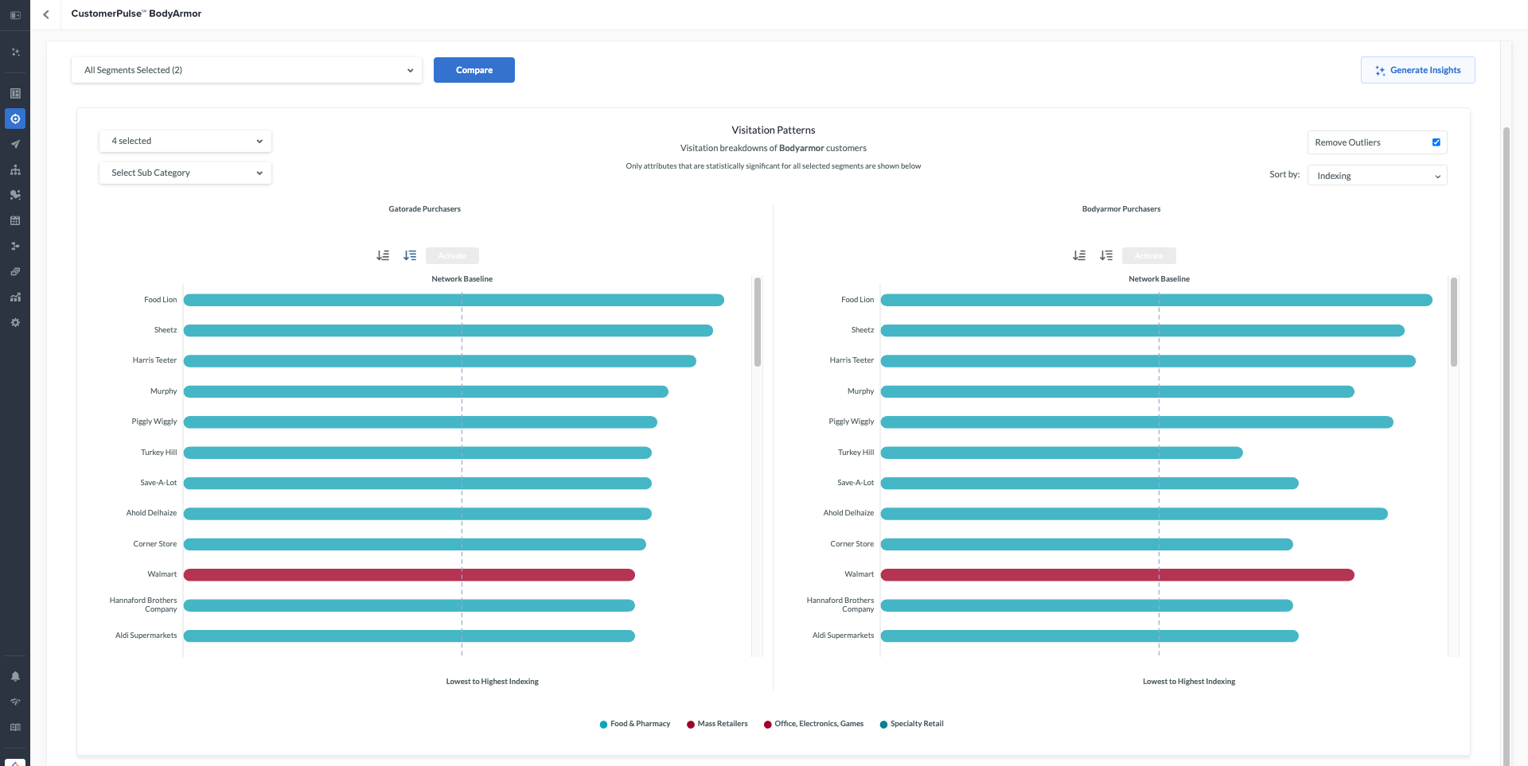The height and width of the screenshot is (766, 1528).
Task: Toggle the sidebar panel icon at top-left
Action: (15, 15)
